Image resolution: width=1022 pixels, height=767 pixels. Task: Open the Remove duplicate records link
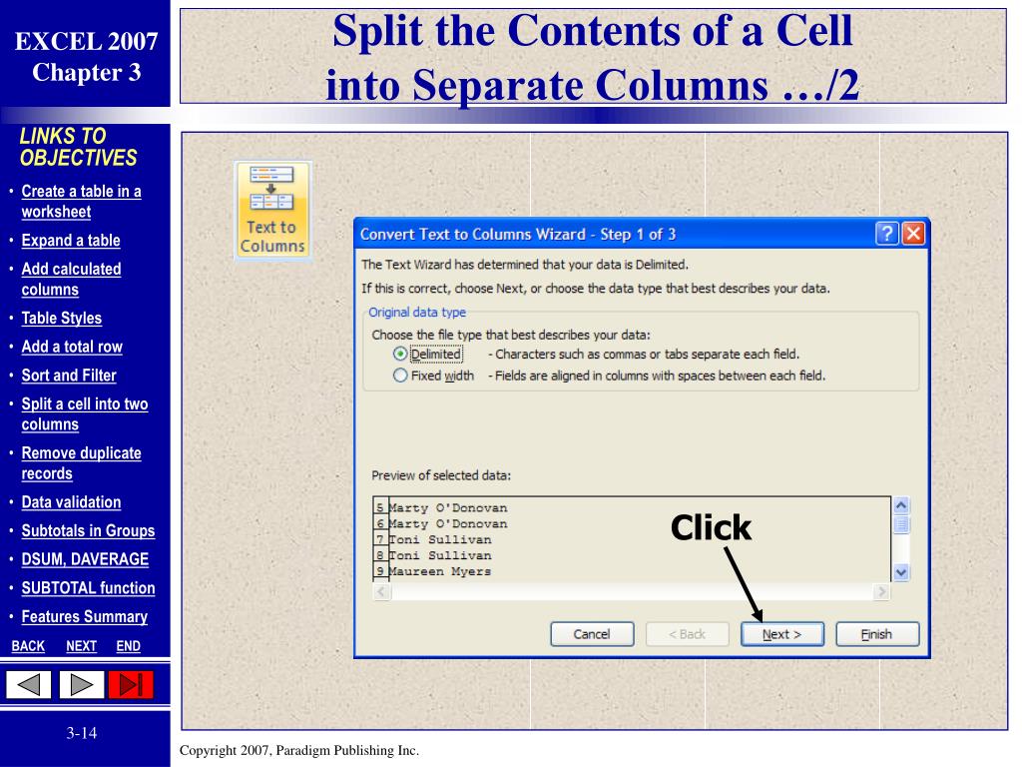[82, 463]
